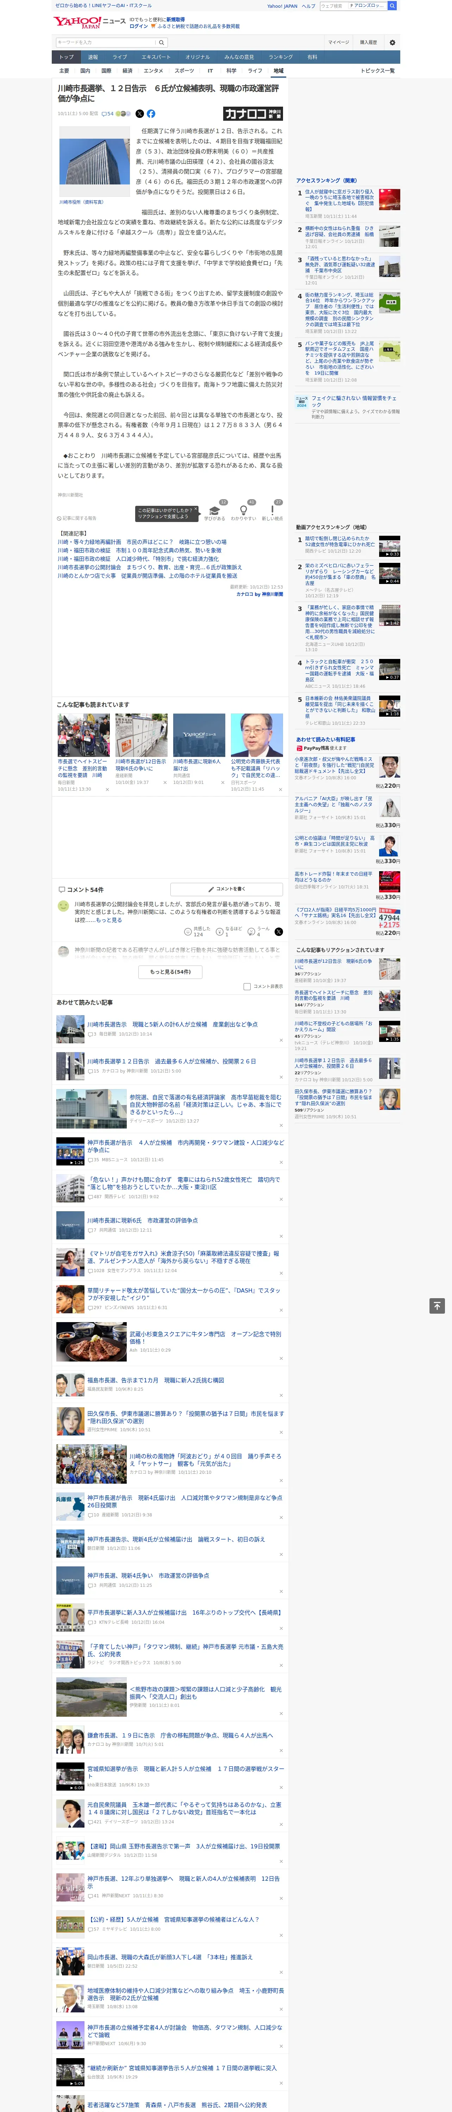Screen dimensions: 452x2112
Task: Share the article on Facebook
Action: click(x=151, y=114)
